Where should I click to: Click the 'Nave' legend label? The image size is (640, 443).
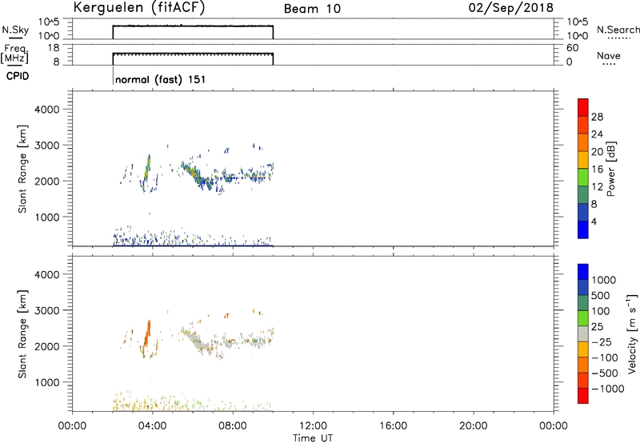tap(609, 55)
